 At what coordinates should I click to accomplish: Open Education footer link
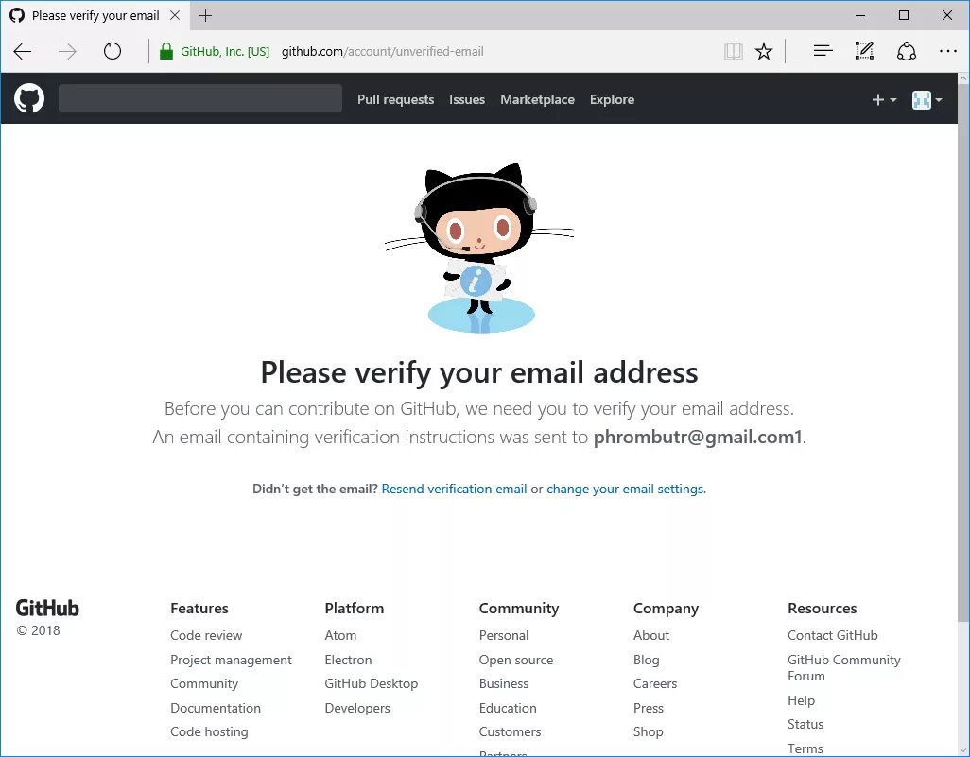click(508, 708)
